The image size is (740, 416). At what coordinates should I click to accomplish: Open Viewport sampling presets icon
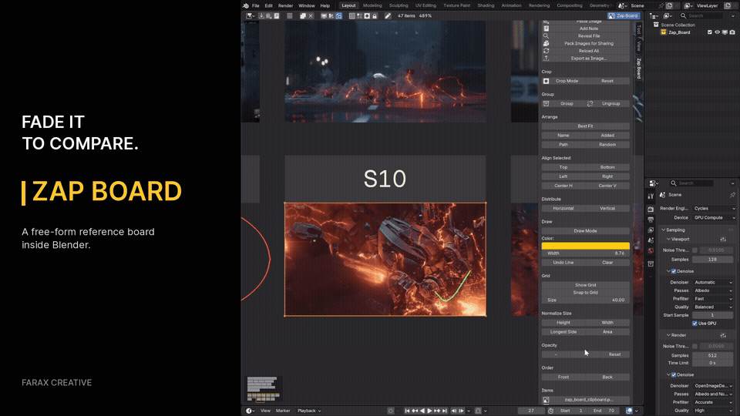pyautogui.click(x=723, y=239)
